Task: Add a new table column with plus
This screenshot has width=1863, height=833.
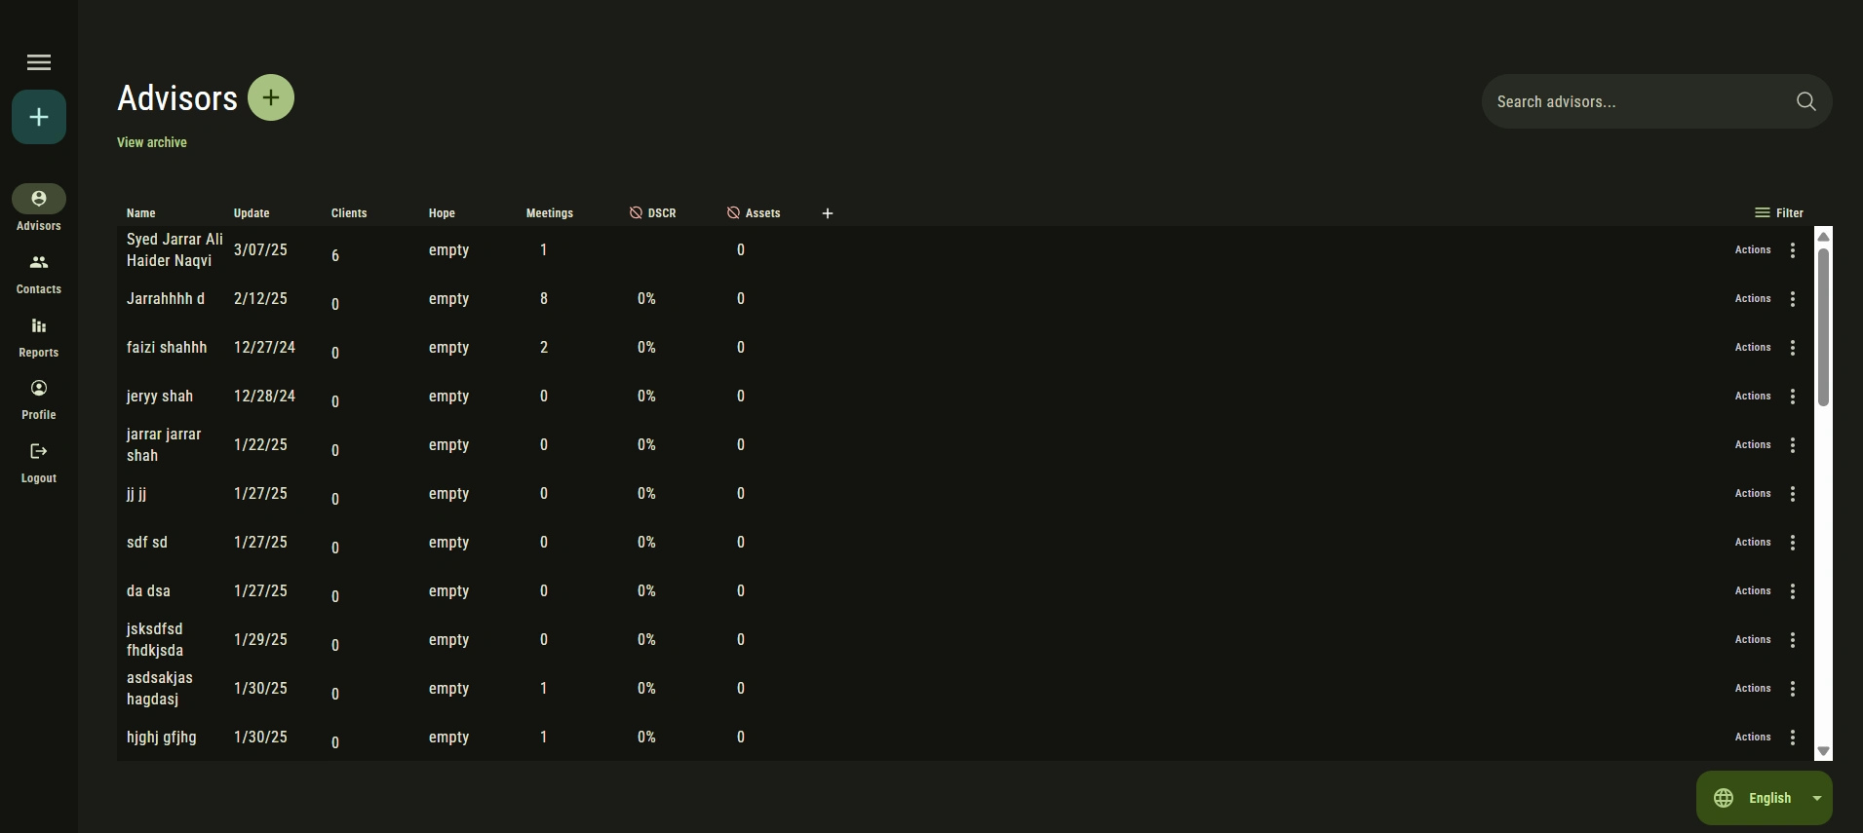Action: click(x=828, y=213)
